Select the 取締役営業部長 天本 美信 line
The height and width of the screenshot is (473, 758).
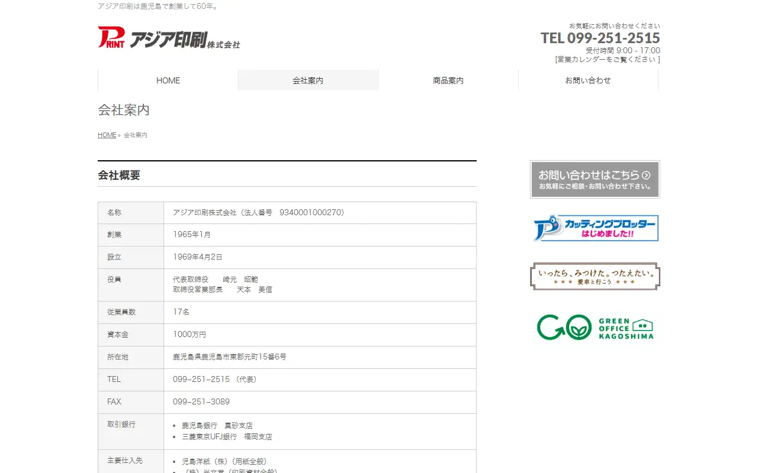pyautogui.click(x=223, y=290)
